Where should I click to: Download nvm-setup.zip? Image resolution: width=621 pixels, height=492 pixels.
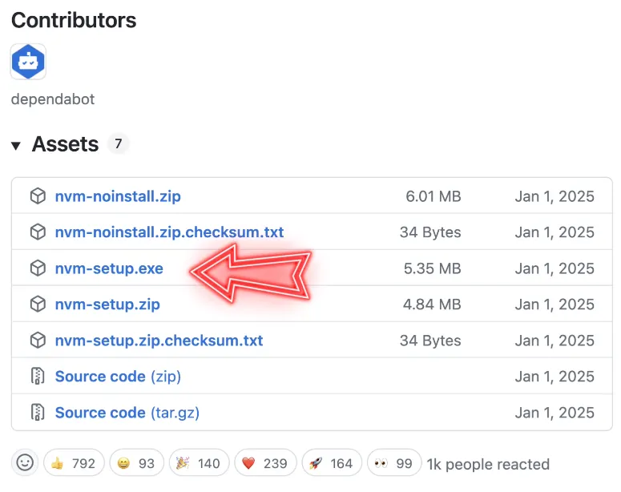click(x=107, y=304)
